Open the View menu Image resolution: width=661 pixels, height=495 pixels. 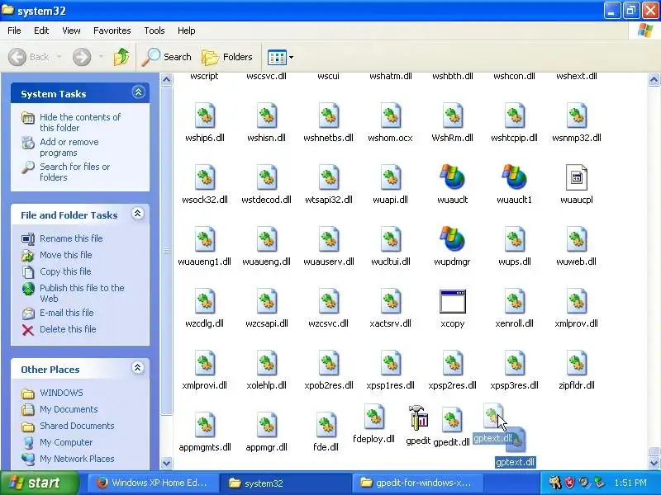71,31
